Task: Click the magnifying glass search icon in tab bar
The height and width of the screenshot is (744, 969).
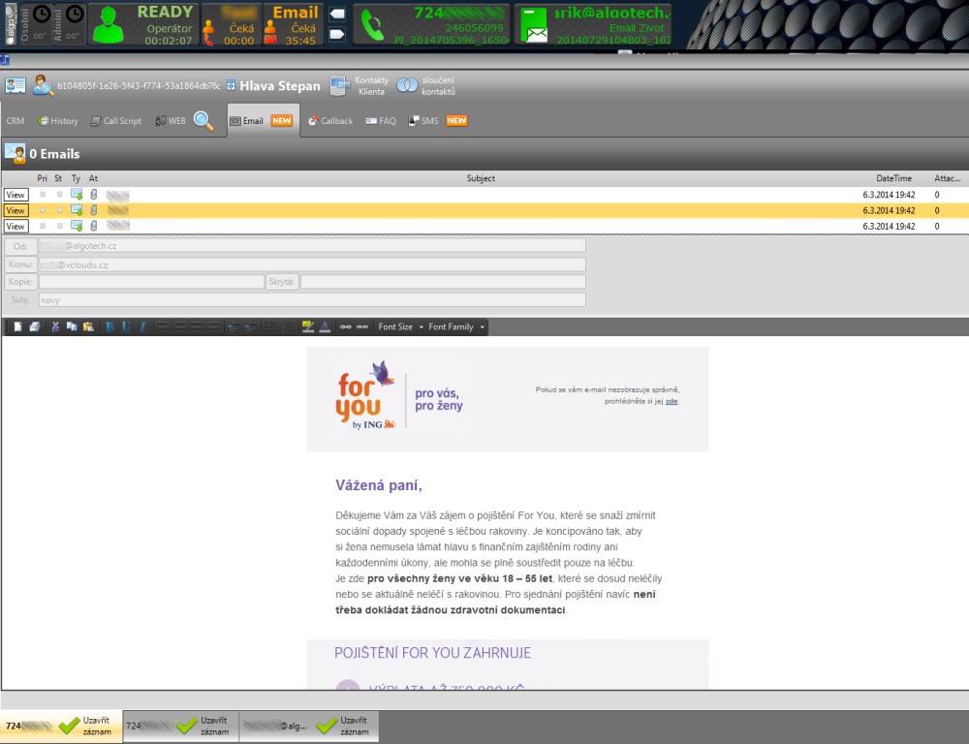Action: coord(203,121)
